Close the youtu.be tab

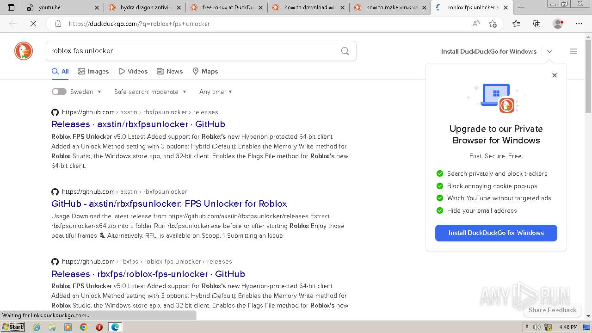[97, 7]
